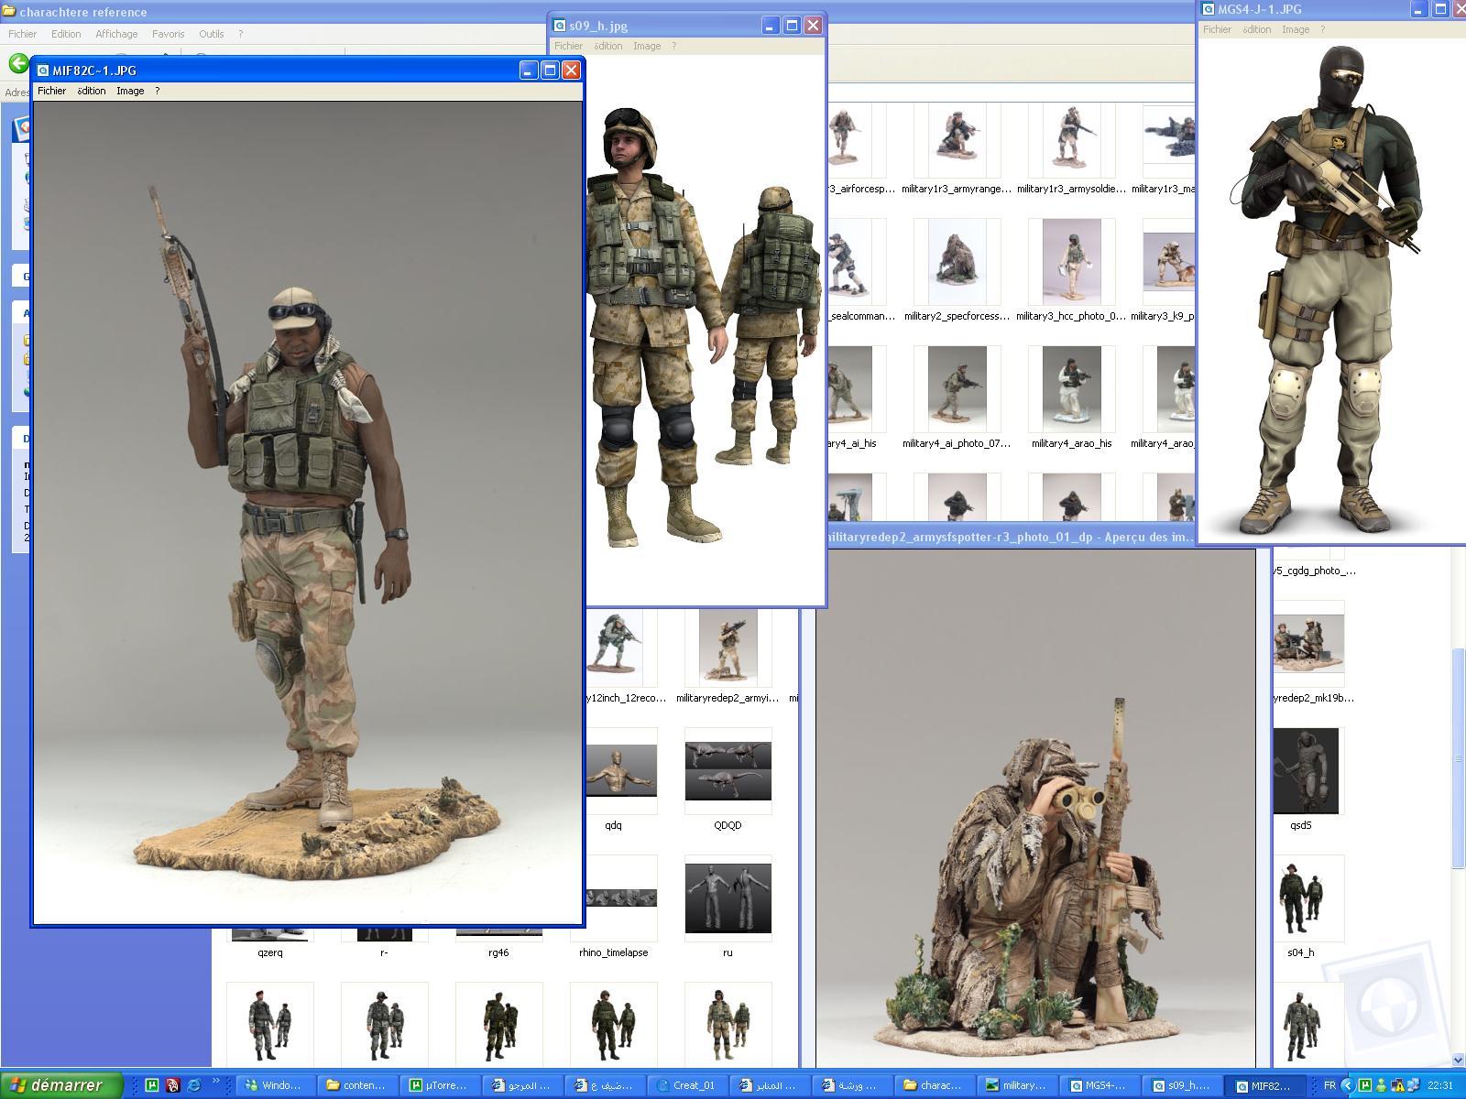1466x1099 pixels.
Task: Select the military4_arao_his thumbnail
Action: 1071,389
